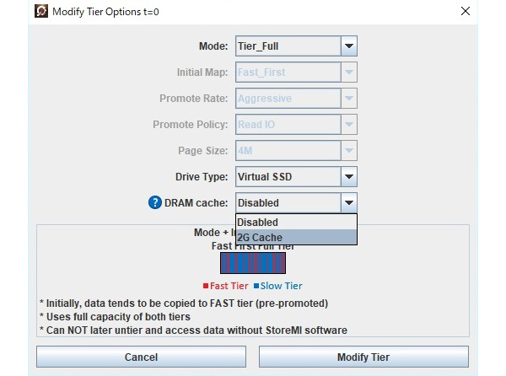
Task: Click the Aggressive promote rate field
Action: (x=288, y=99)
